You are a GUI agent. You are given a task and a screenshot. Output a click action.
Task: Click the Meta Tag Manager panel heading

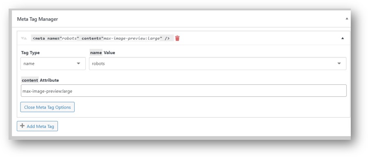[38, 19]
